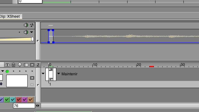Mute the sound track speaker icon
The height and width of the screenshot is (112, 199).
coord(26,32)
